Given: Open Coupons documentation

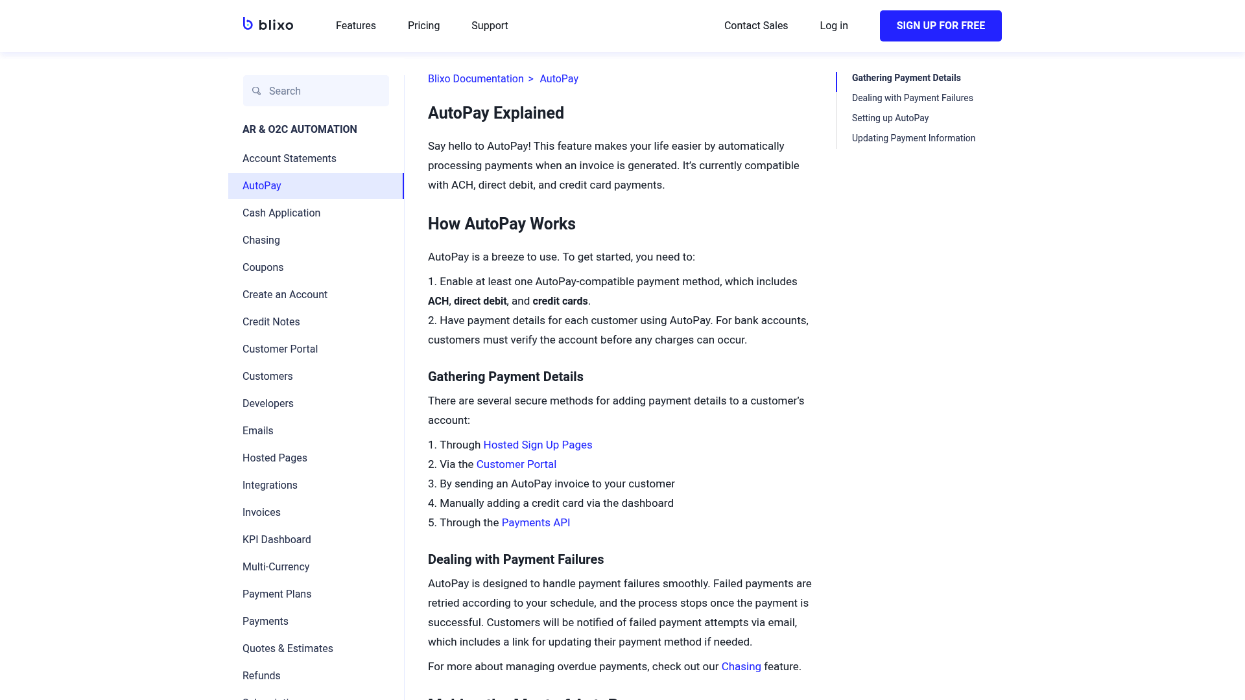Looking at the screenshot, I should 263,268.
